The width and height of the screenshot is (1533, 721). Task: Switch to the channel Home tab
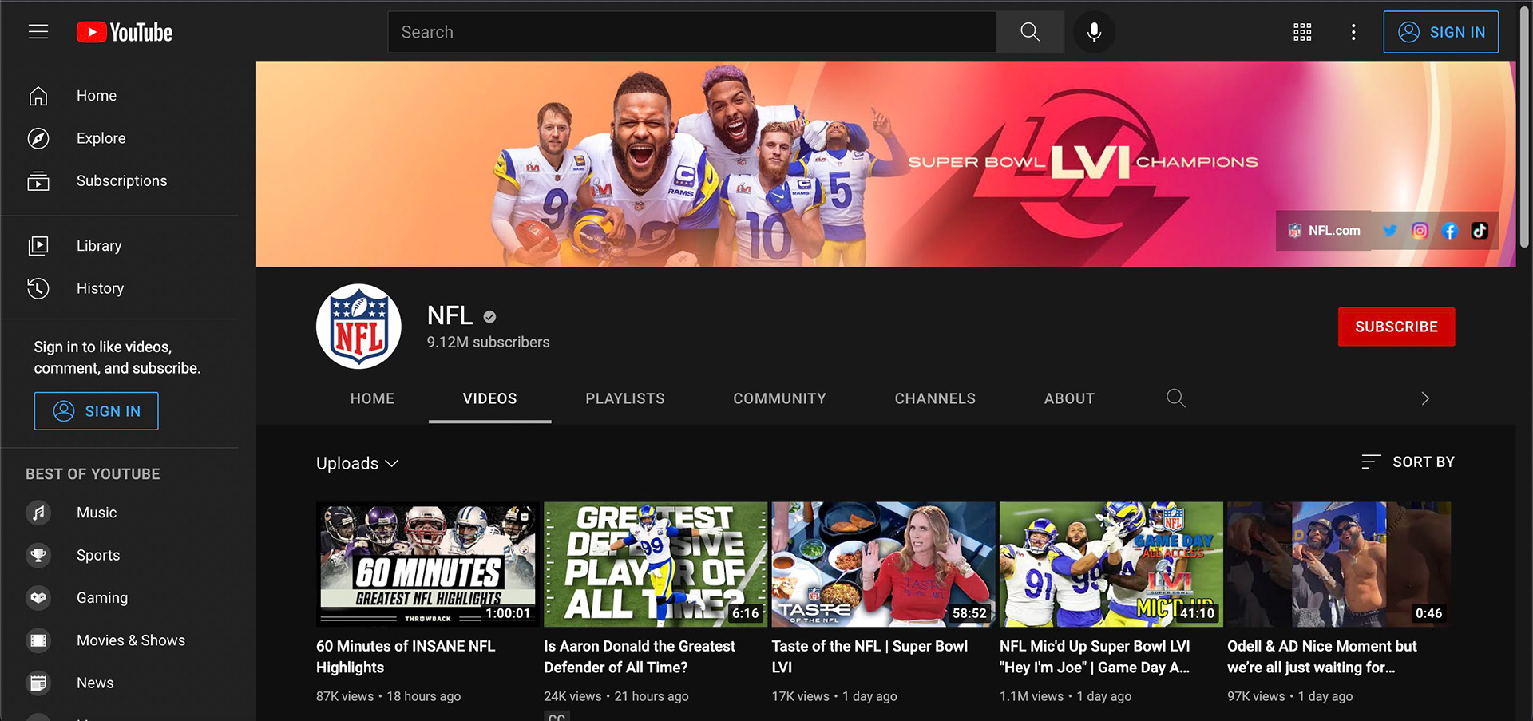[372, 398]
